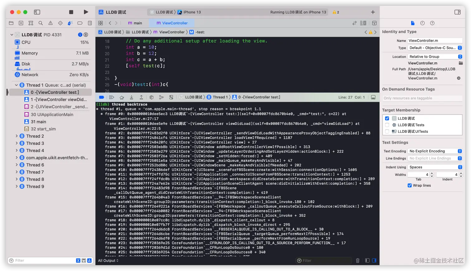Go forward in editor history
This screenshot has width=471, height=271.
[116, 23]
